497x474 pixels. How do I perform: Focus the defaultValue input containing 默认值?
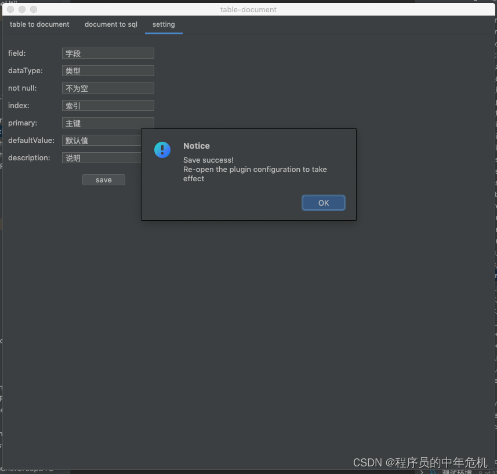click(101, 141)
